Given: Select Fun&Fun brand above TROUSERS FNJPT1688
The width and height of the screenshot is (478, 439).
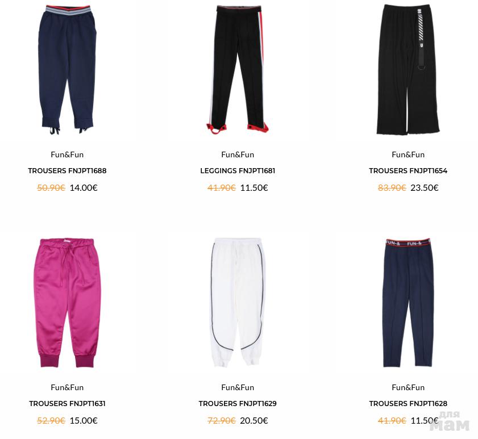Looking at the screenshot, I should click(67, 154).
